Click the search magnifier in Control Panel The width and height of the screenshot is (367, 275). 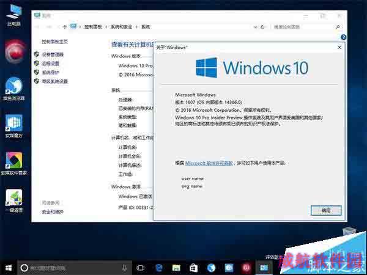[338, 27]
